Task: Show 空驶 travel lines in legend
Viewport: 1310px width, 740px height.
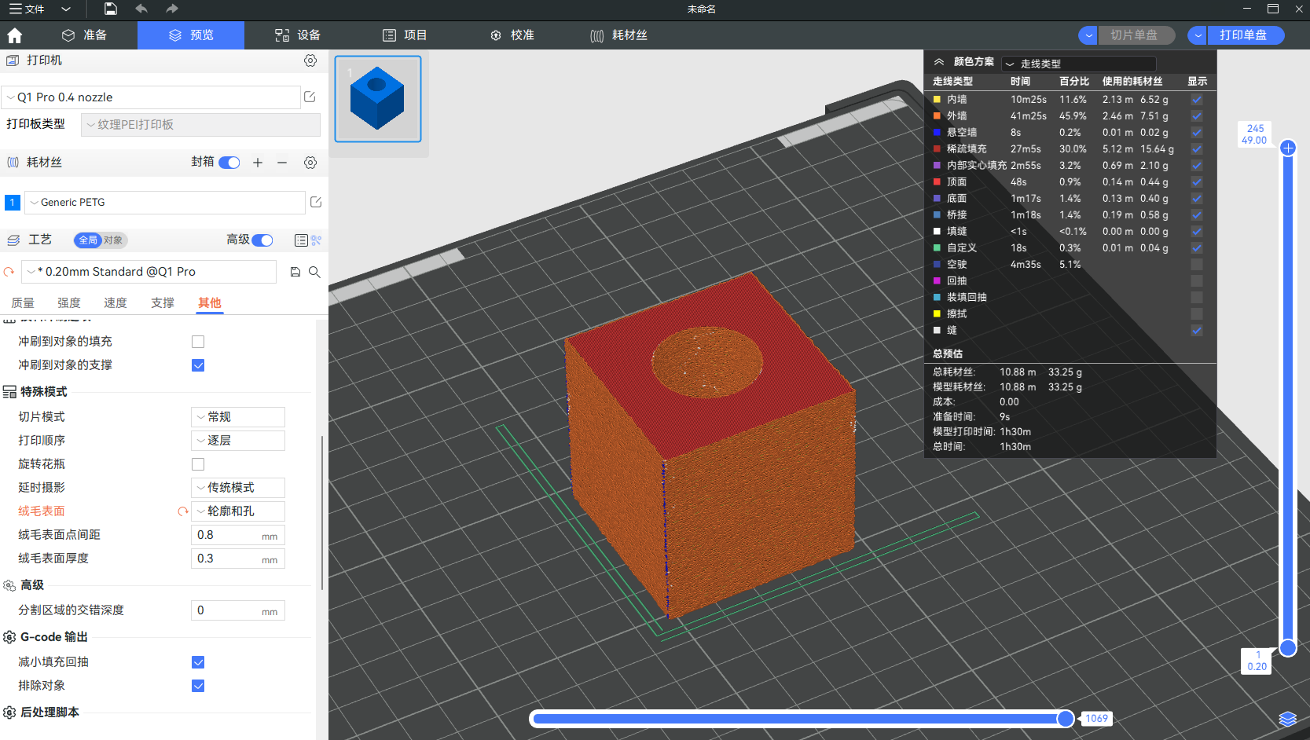Action: pos(1196,265)
